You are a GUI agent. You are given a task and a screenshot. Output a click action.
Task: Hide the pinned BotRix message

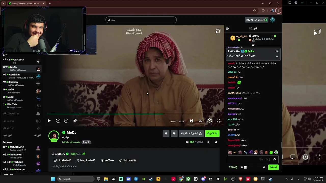(x=277, y=51)
